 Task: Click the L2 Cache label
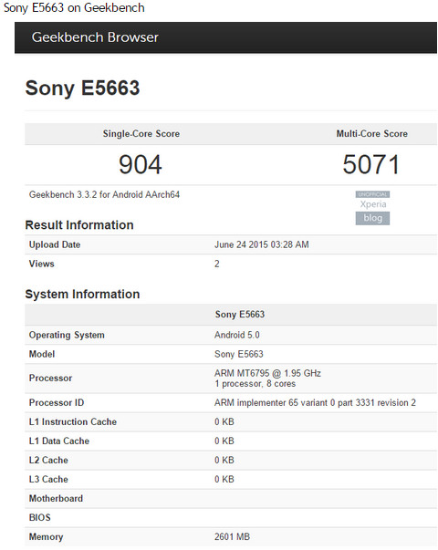pyautogui.click(x=48, y=461)
